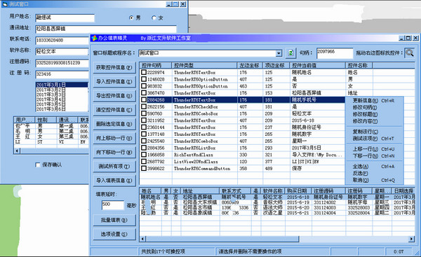421x257 pixels.
Task: Click 导入填表信息 button
Action: click(114, 181)
